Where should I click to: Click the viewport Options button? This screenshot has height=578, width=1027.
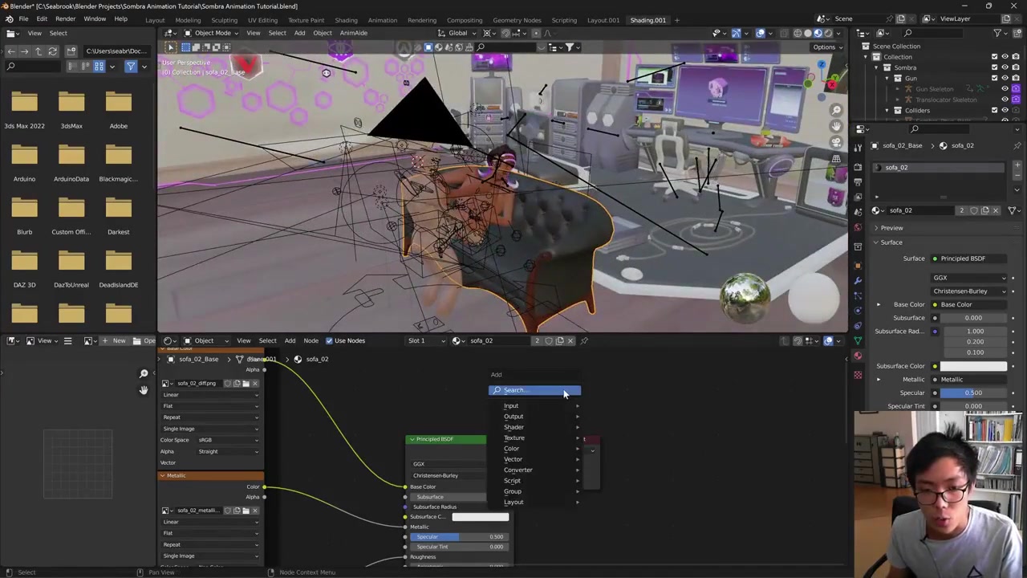pyautogui.click(x=824, y=47)
